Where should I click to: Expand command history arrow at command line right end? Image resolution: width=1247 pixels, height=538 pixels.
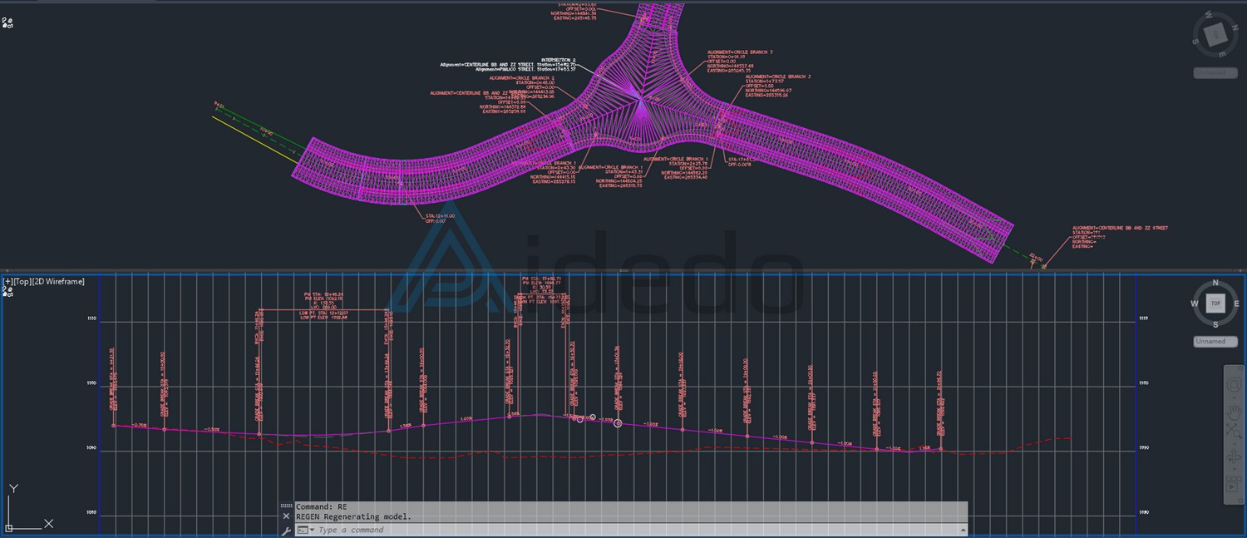point(964,530)
